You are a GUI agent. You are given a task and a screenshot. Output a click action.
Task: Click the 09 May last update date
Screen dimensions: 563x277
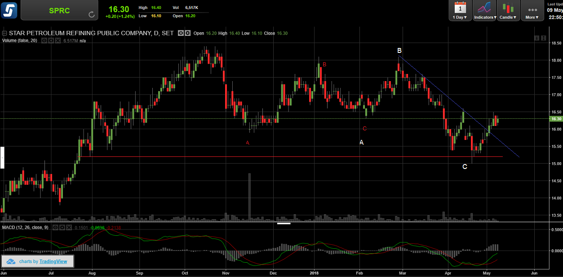[555, 10]
